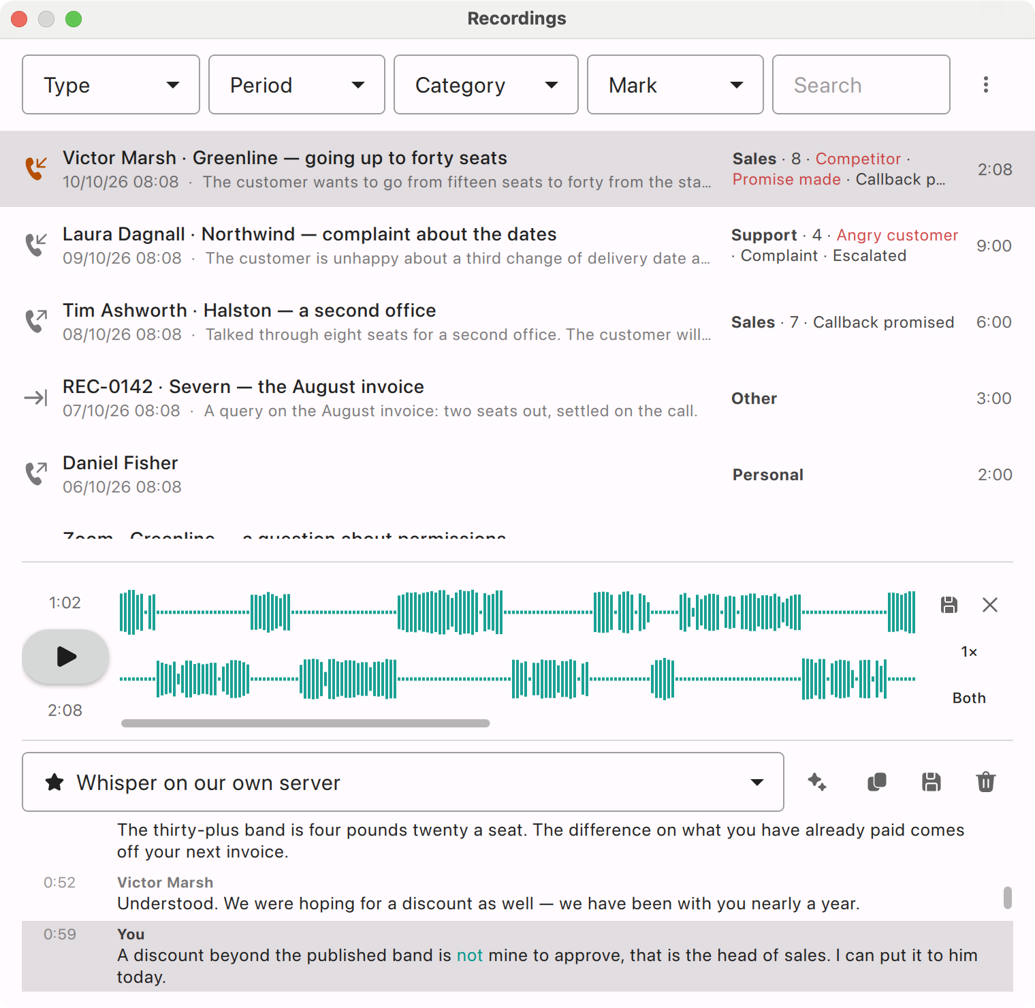Open the Mark filter dropdown
Image resolution: width=1035 pixels, height=1008 pixels.
(675, 84)
